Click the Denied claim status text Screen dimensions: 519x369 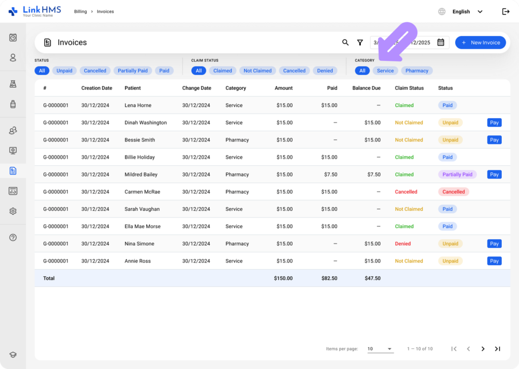tap(403, 244)
